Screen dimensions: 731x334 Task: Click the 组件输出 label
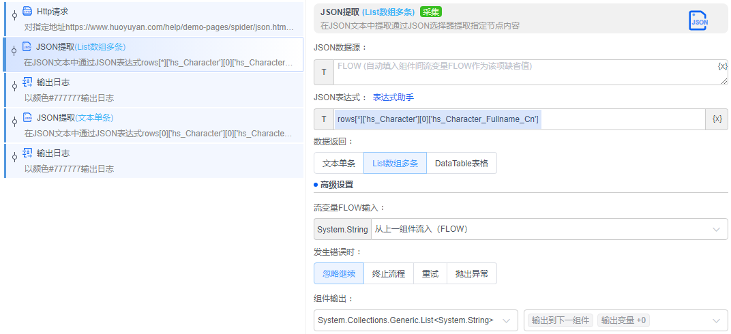334,299
